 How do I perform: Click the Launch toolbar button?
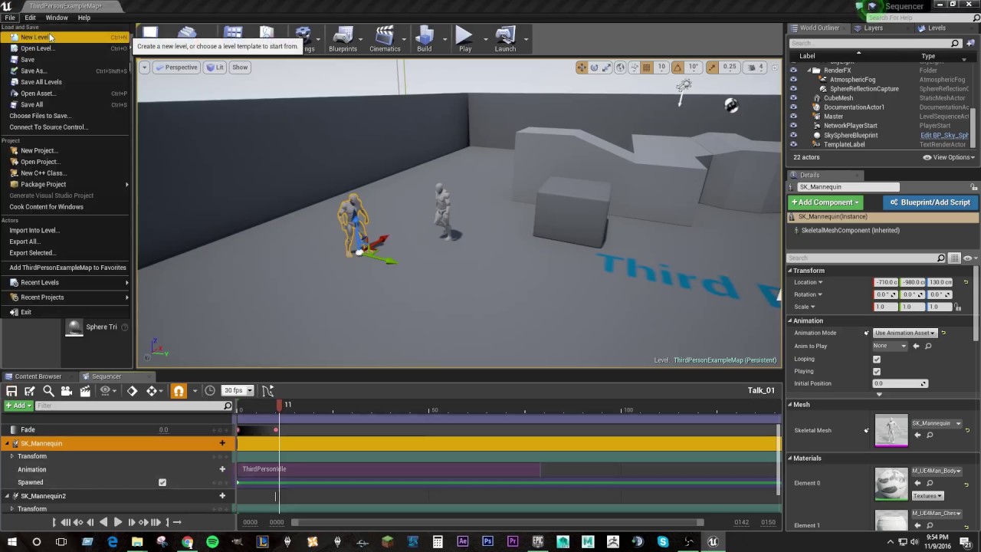tap(505, 40)
